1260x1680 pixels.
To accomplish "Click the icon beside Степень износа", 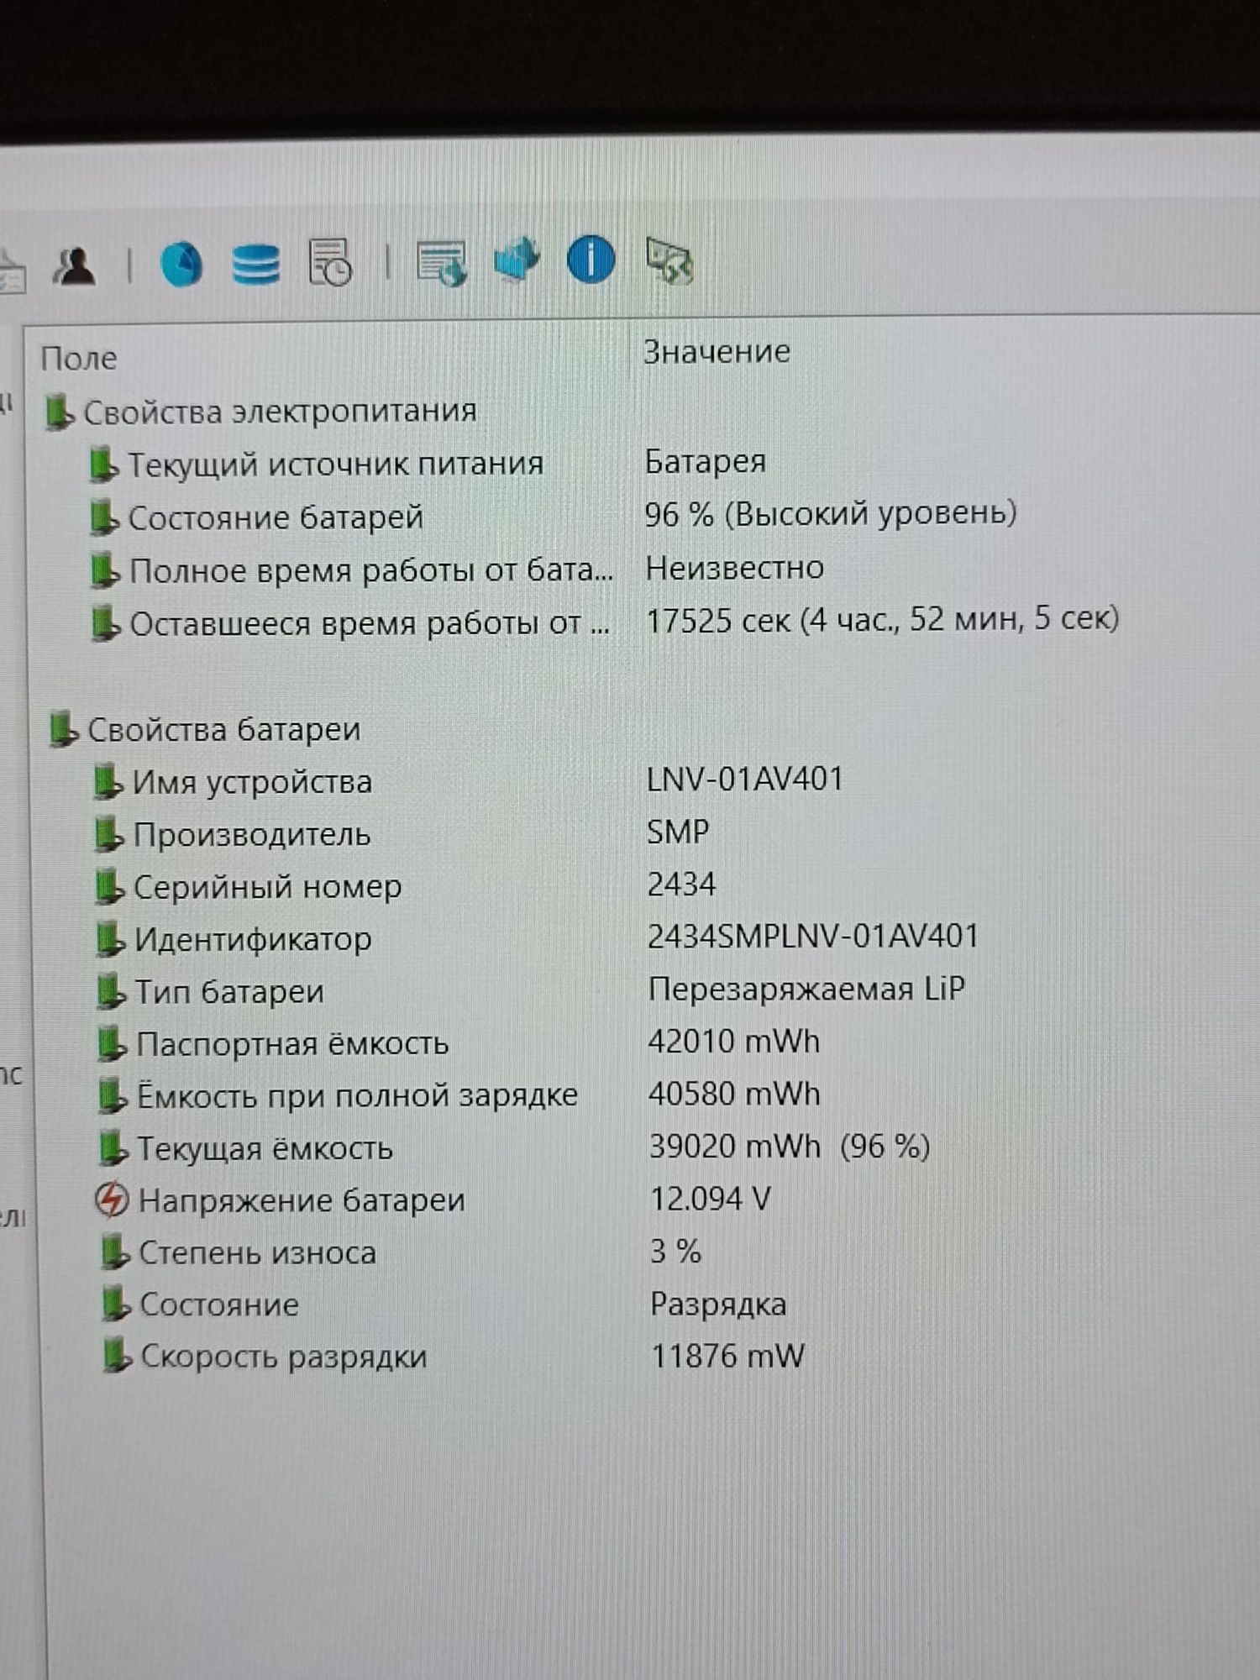I will tap(115, 1253).
